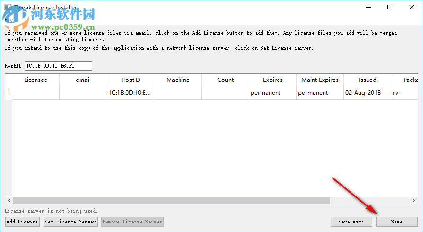Open the Set License Server dialog
The width and height of the screenshot is (423, 232).
(x=70, y=222)
